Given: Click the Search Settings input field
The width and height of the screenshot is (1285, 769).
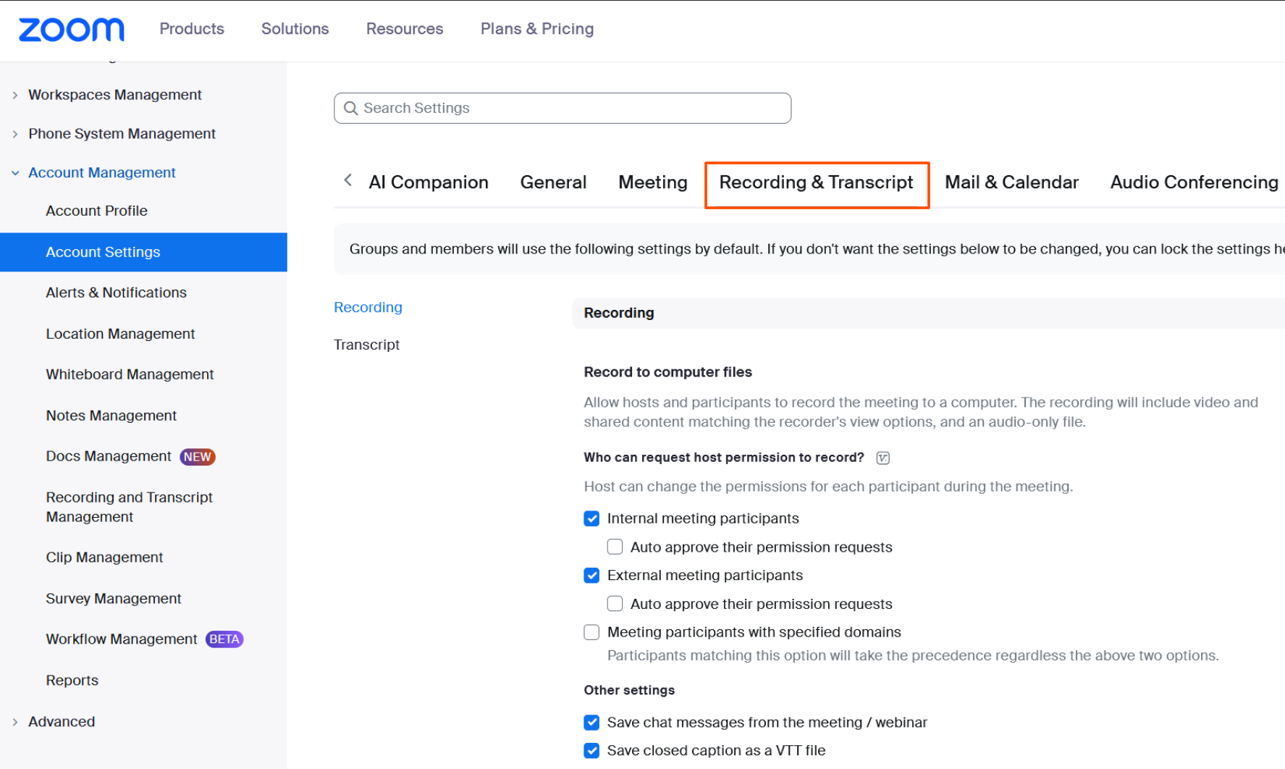Looking at the screenshot, I should [563, 108].
